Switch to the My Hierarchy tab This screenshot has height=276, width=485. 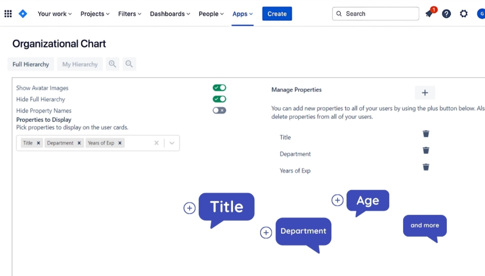coord(80,64)
